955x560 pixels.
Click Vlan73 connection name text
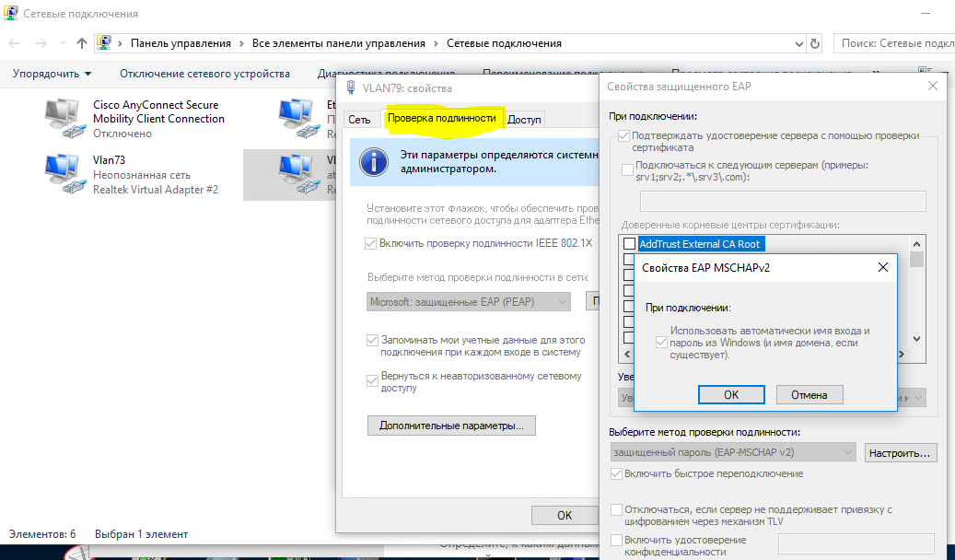[x=109, y=160]
